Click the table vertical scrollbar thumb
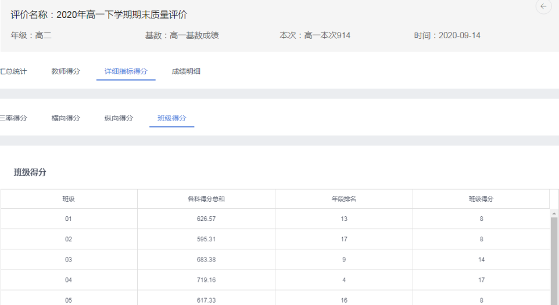 tap(554, 261)
